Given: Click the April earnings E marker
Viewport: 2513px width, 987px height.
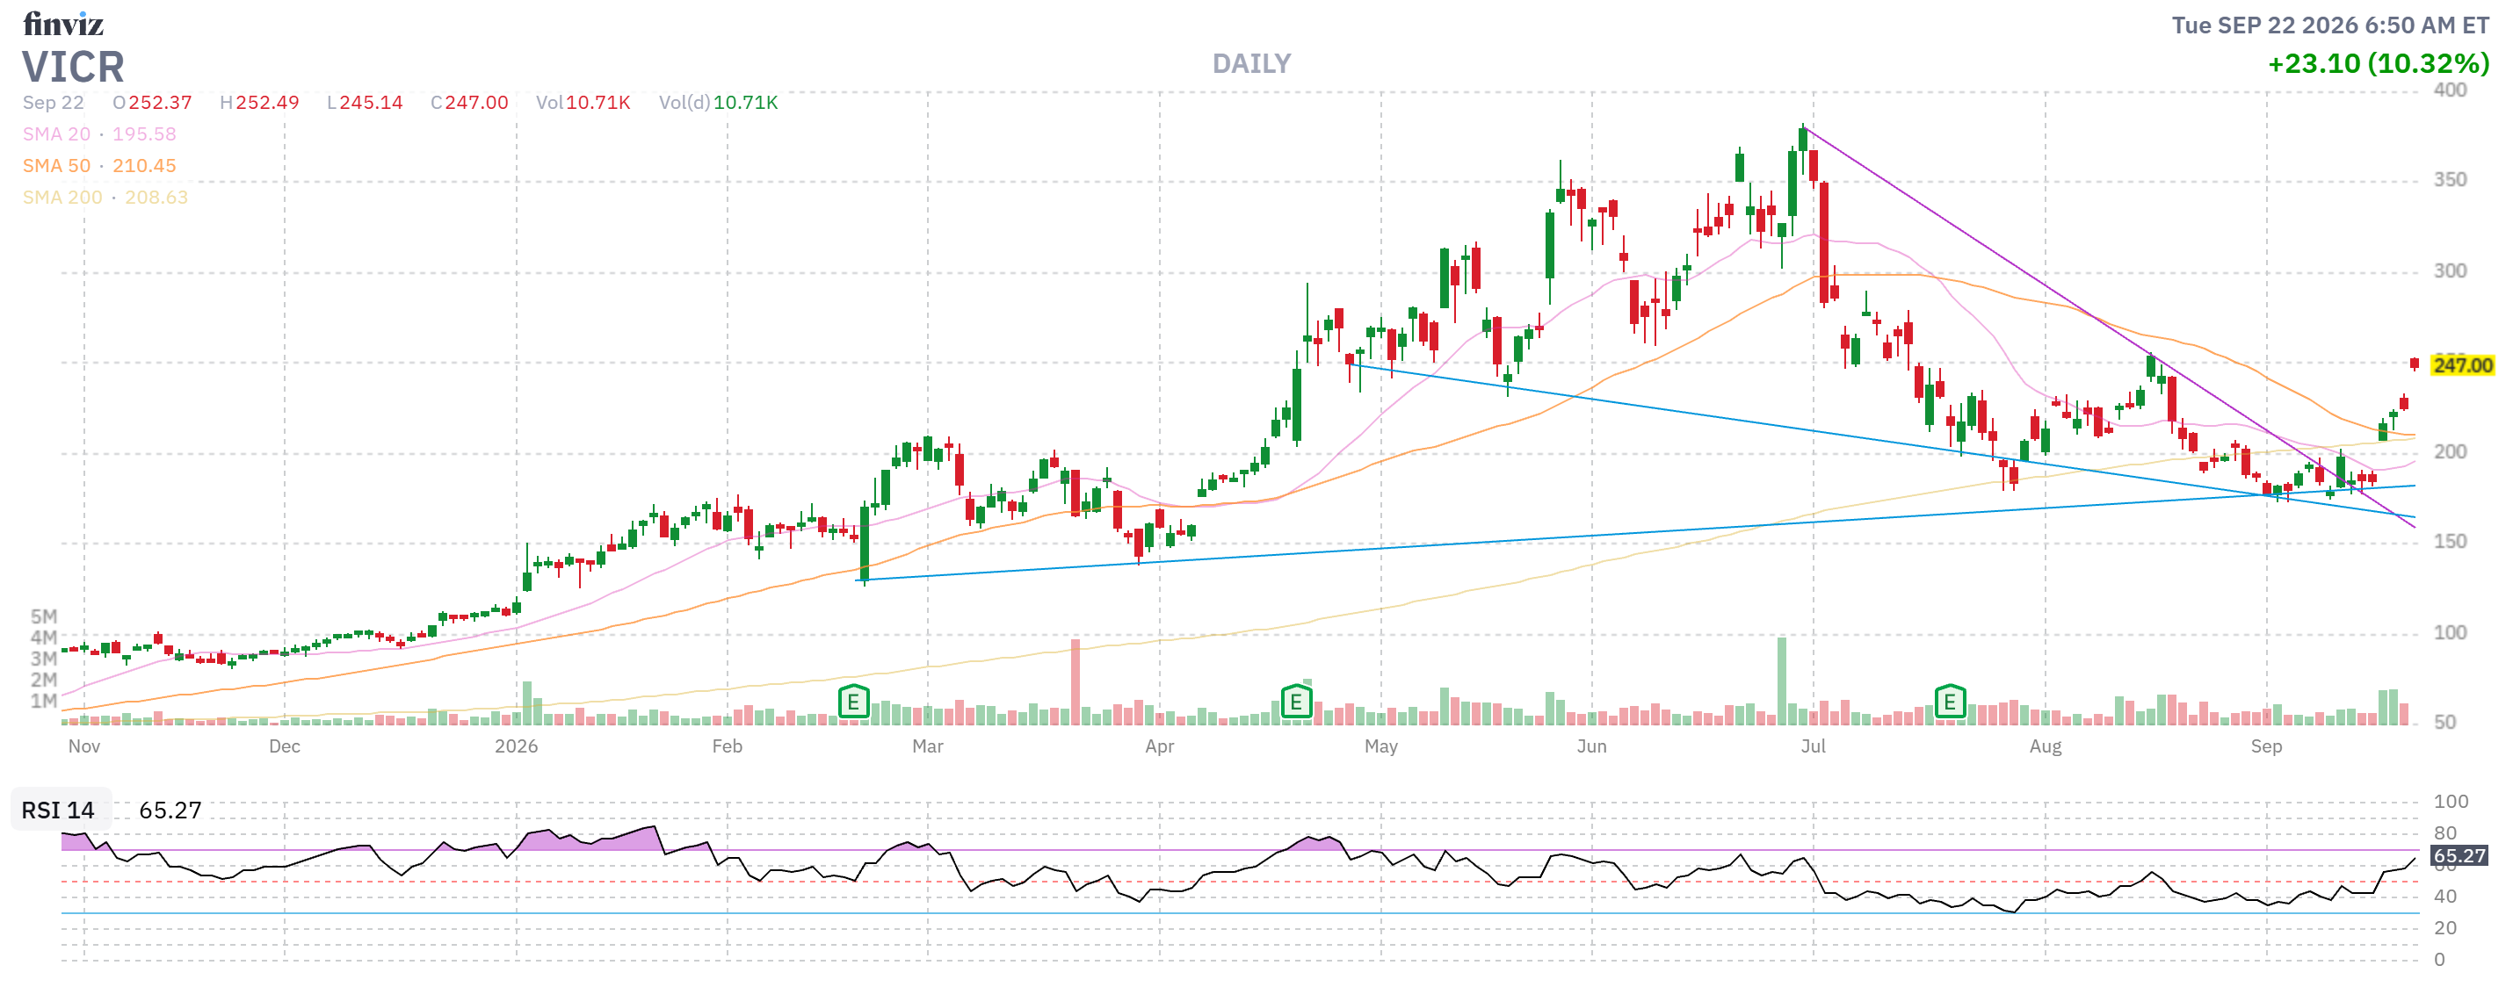Looking at the screenshot, I should [1295, 702].
